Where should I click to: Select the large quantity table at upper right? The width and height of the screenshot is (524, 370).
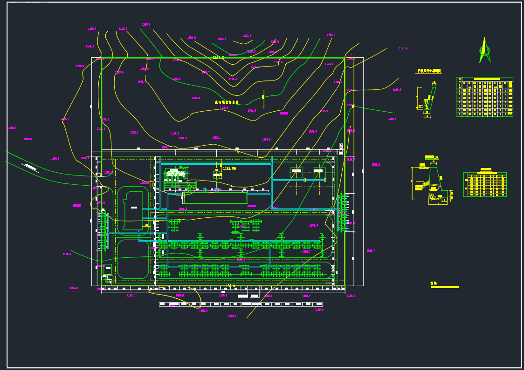(485, 97)
